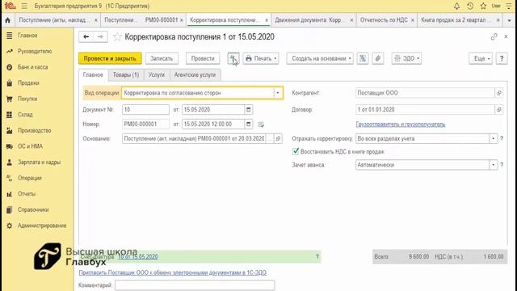517x291 pixels.
Task: Go forward with the right arrow button
Action: [100, 36]
